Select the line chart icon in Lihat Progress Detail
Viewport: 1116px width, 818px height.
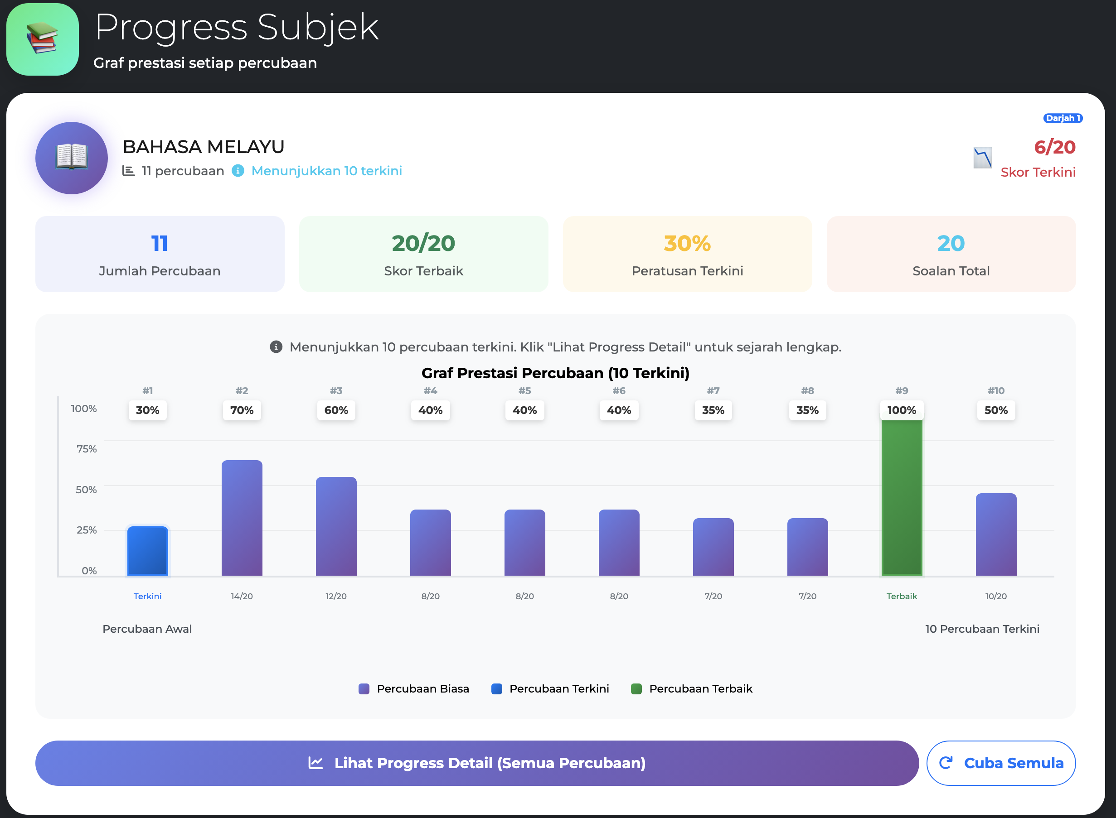pyautogui.click(x=315, y=763)
